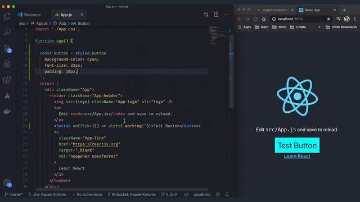This screenshot has width=360, height=202.
Task: Close the App.js editor tab
Action: tap(82, 15)
